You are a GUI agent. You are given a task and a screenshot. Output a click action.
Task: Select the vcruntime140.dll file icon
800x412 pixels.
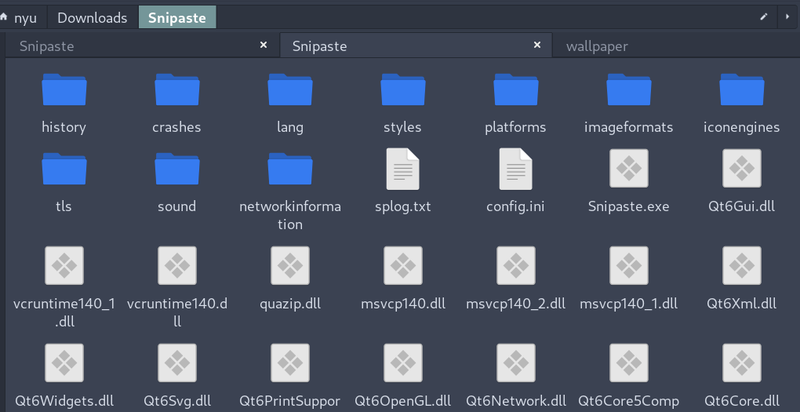click(x=177, y=265)
